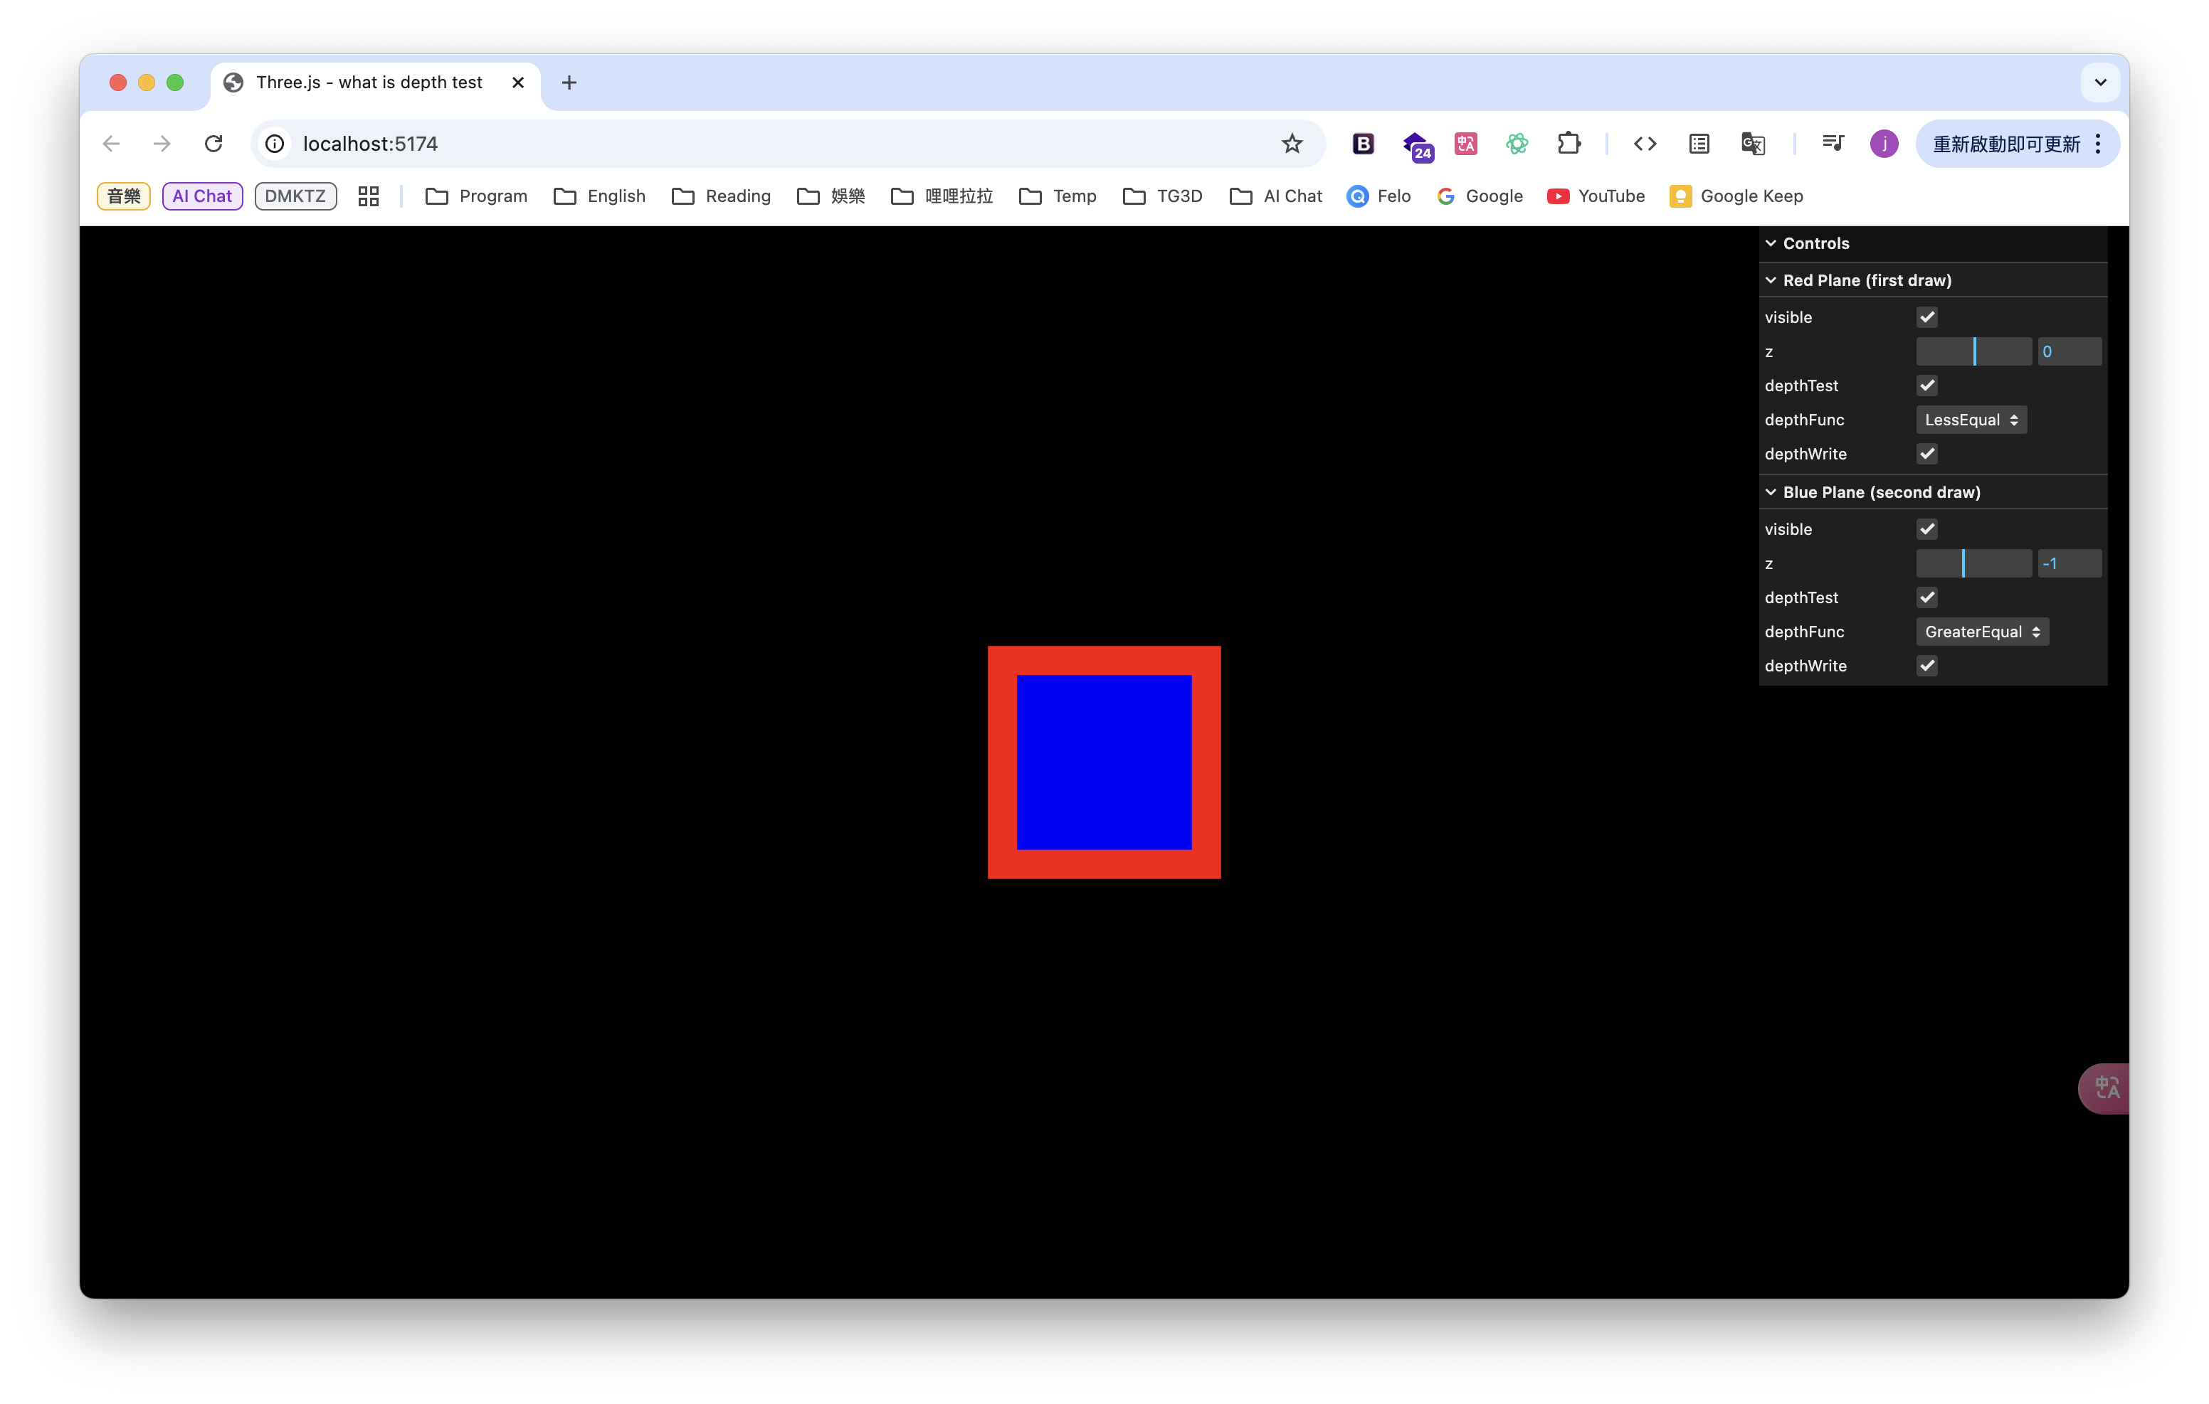The height and width of the screenshot is (1404, 2209).
Task: Open the Google bookmark
Action: (x=1480, y=196)
